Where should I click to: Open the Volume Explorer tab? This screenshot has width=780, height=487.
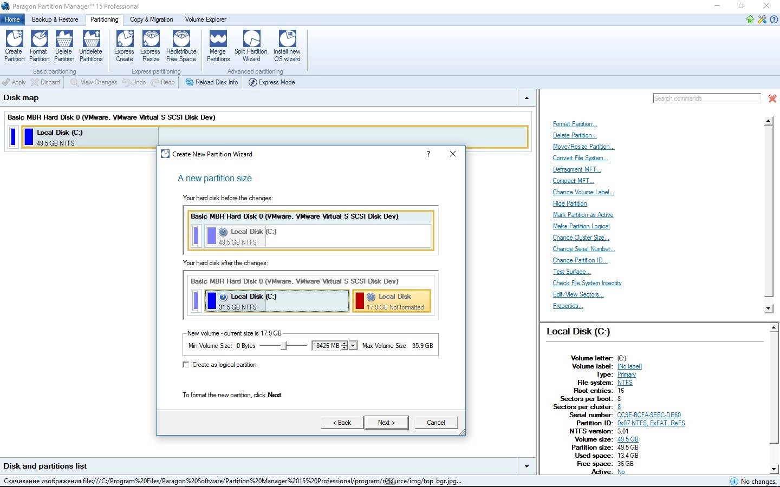(206, 19)
